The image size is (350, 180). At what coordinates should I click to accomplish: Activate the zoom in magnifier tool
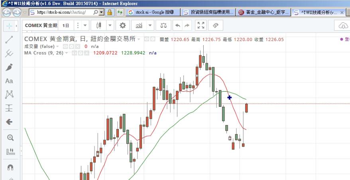tap(10, 138)
